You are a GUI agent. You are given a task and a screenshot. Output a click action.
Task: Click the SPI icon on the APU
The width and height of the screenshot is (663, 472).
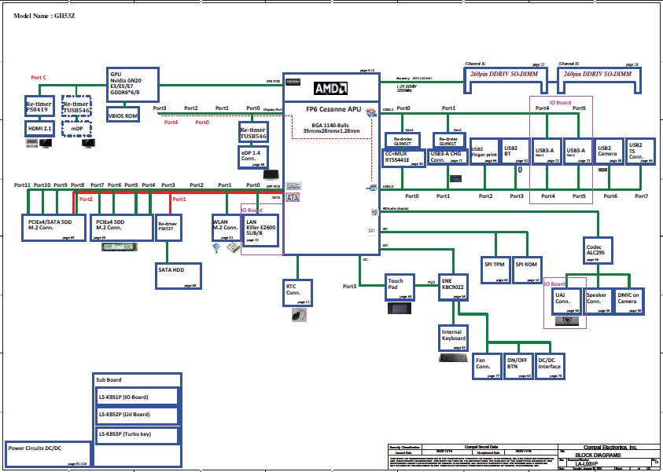pyautogui.click(x=372, y=231)
